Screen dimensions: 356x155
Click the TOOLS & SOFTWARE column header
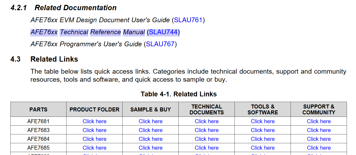tap(263, 110)
